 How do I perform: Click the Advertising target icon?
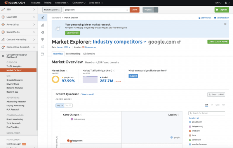[3, 25]
